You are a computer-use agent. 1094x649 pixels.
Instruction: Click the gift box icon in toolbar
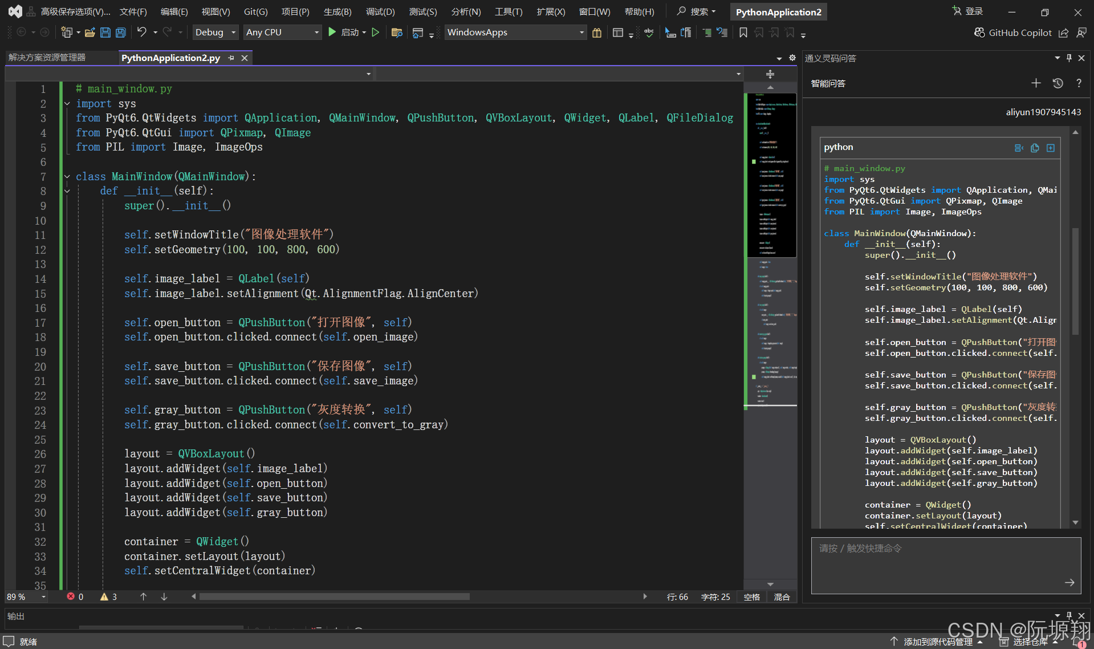point(597,33)
